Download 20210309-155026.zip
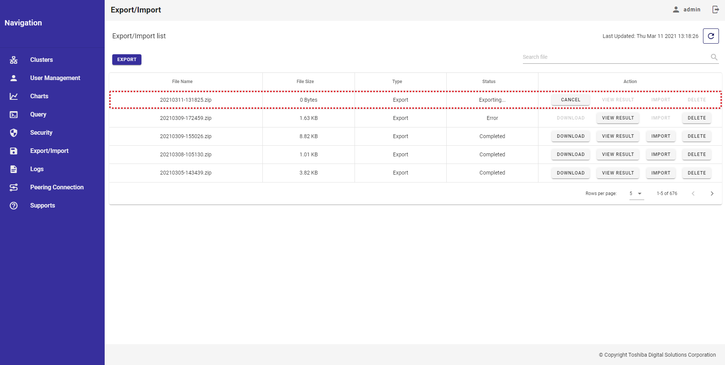The height and width of the screenshot is (365, 725). click(x=571, y=136)
